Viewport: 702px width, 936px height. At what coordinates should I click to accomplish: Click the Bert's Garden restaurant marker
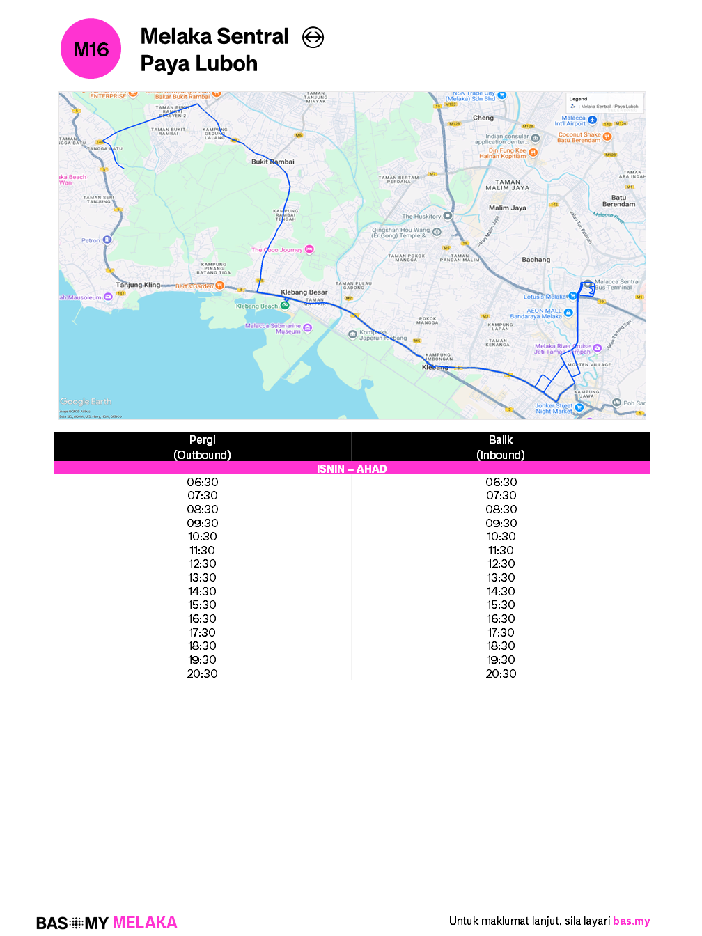point(219,286)
